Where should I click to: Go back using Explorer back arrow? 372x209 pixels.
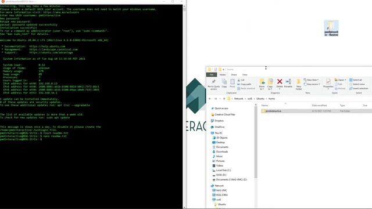click(210, 99)
